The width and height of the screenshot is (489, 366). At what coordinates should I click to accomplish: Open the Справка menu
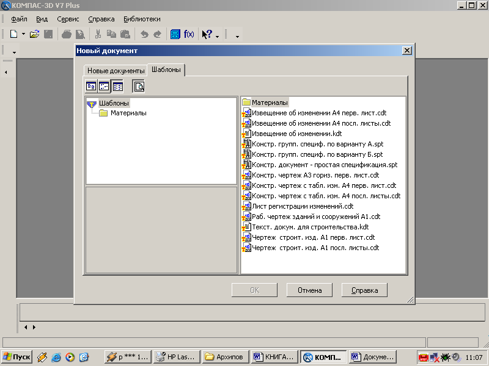(x=101, y=19)
